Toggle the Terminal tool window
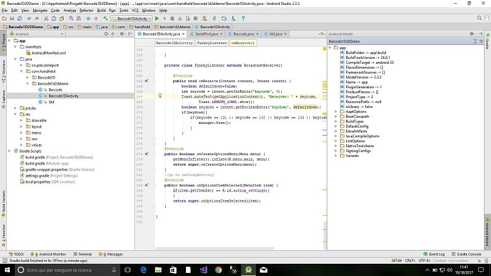Image resolution: width=491 pixels, height=276 pixels. (82, 254)
